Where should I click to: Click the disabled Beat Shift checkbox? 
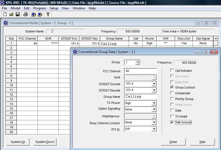click(x=172, y=82)
